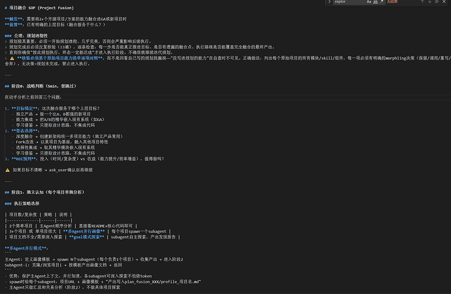The height and width of the screenshot is (294, 451).
Task: Go to previous match arrow
Action: [422, 2]
